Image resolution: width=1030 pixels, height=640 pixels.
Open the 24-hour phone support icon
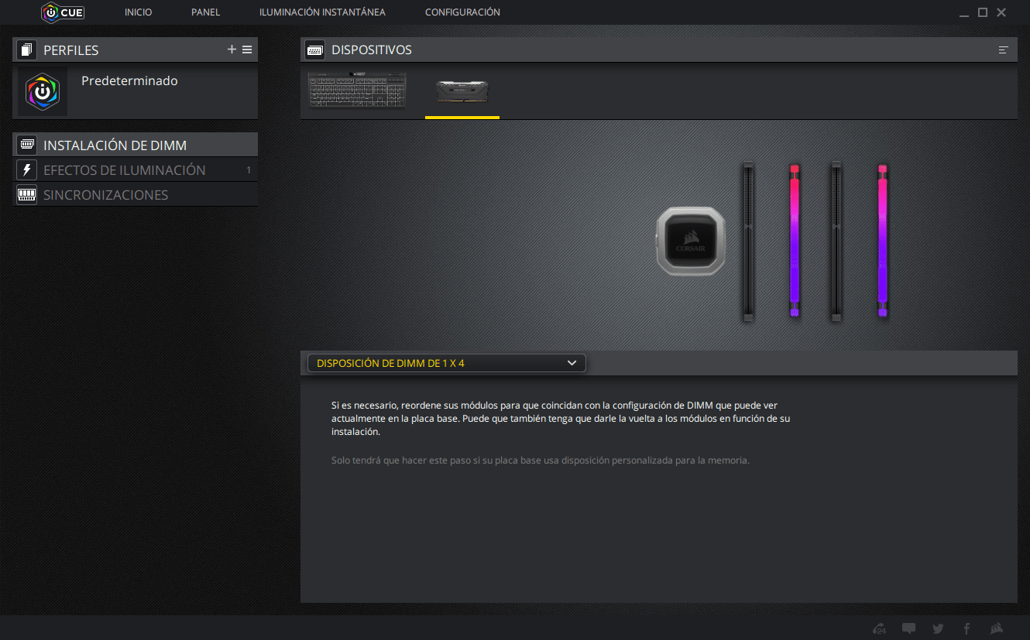(879, 628)
